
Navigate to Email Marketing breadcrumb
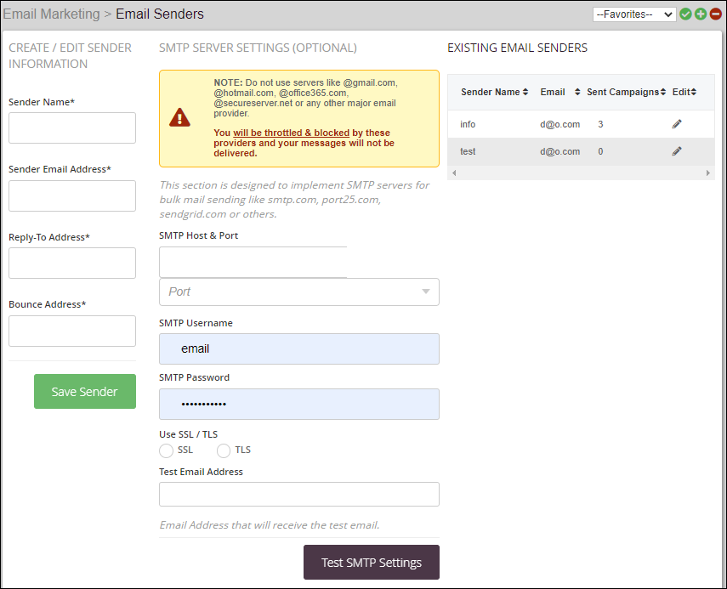click(51, 14)
